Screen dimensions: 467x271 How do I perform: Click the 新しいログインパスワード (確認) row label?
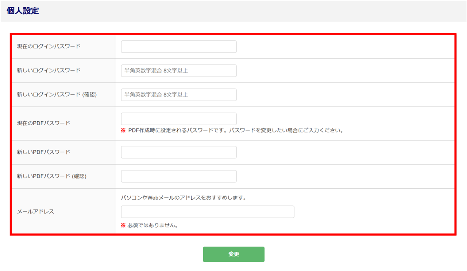(x=57, y=94)
